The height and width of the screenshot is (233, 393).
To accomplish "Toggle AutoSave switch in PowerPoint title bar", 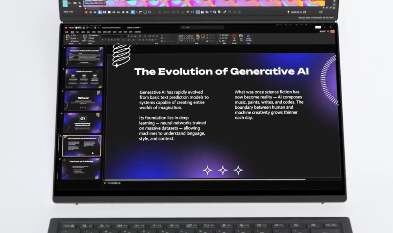I will 78,27.
